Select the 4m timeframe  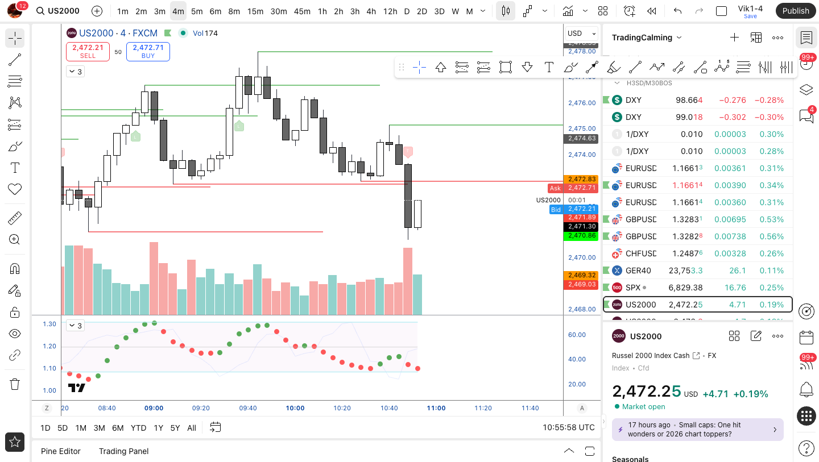coord(178,11)
